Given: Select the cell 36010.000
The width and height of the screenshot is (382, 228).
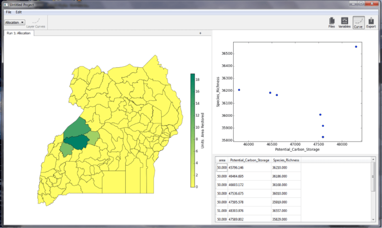Looking at the screenshot, I should click(x=286, y=193).
